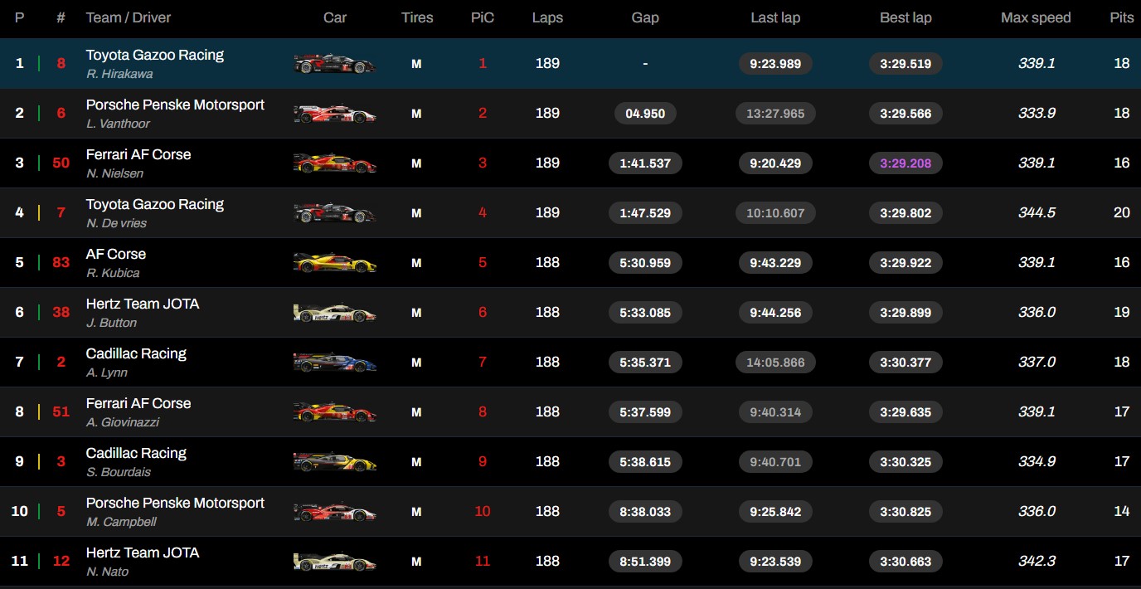
Task: Click the #6 Porsche Penske car image
Action: tap(334, 114)
